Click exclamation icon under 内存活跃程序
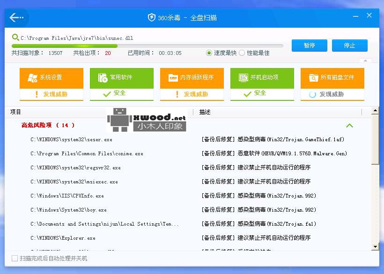The height and width of the screenshot is (274, 384). tap(177, 94)
